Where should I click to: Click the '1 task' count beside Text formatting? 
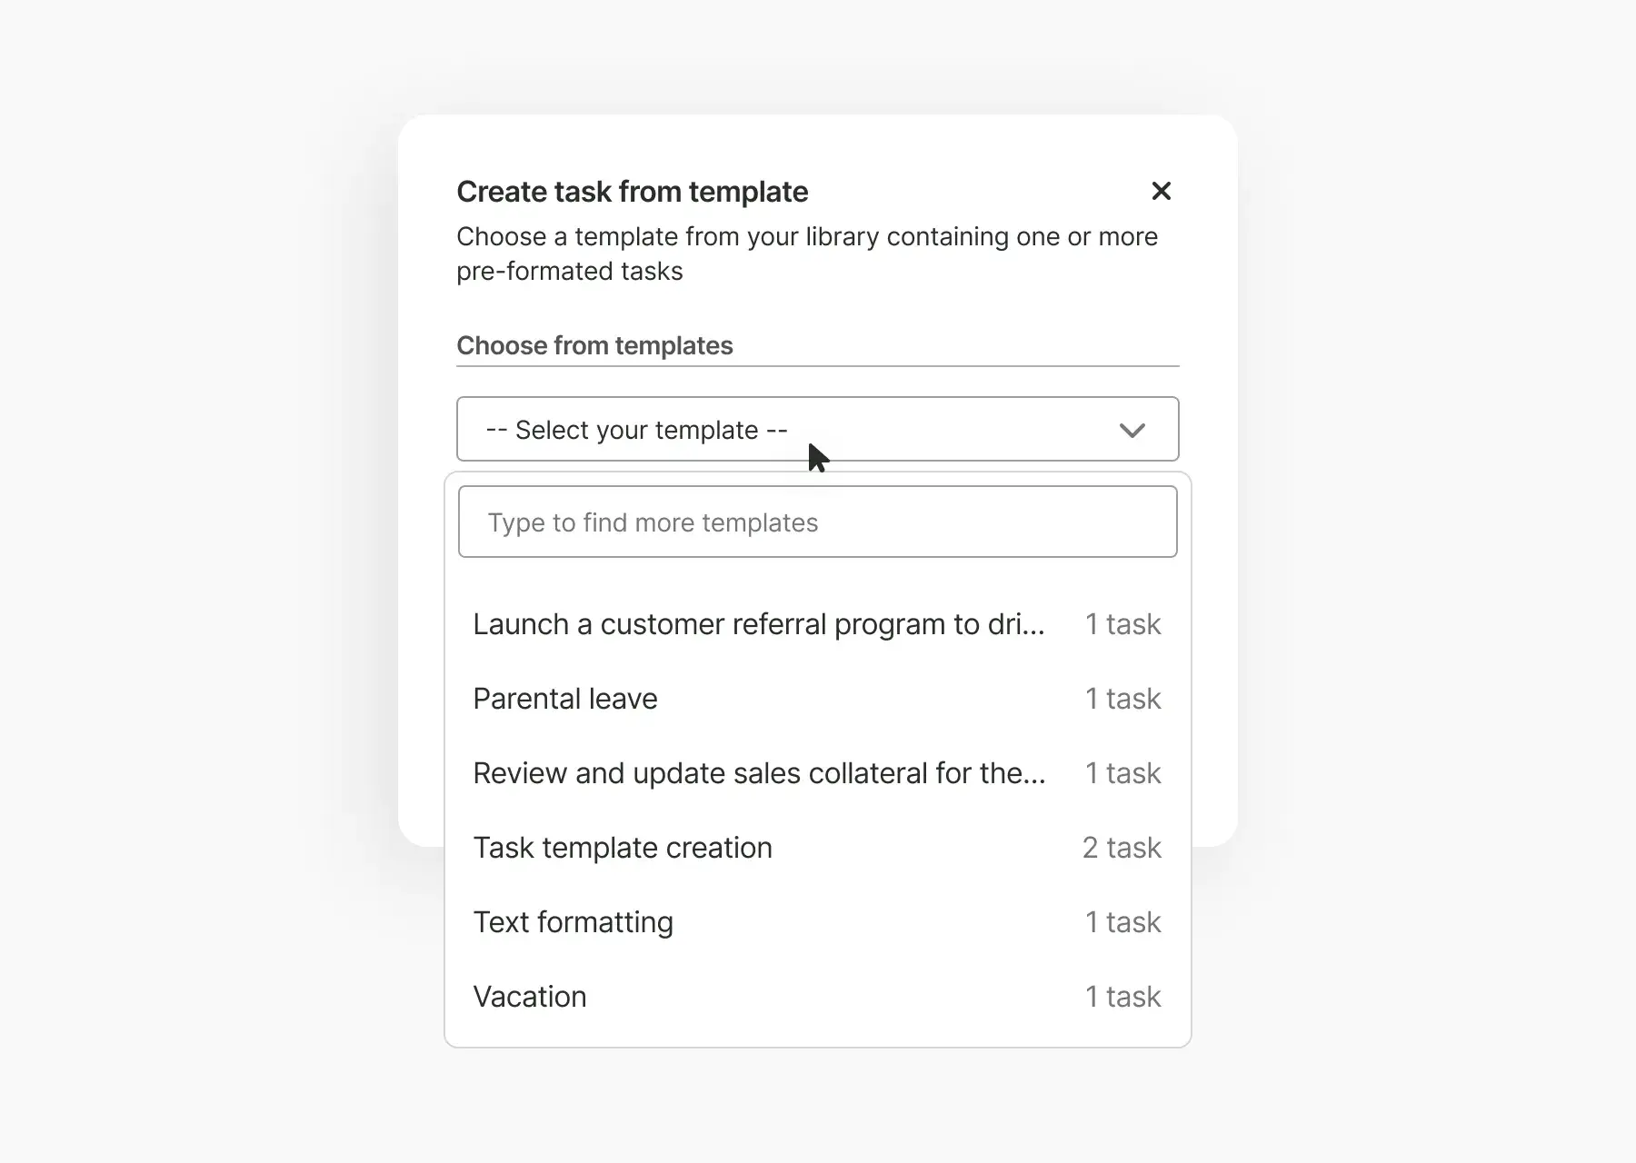point(1123,922)
